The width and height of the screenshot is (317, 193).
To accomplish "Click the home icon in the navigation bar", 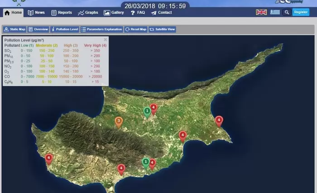I will 7,13.
